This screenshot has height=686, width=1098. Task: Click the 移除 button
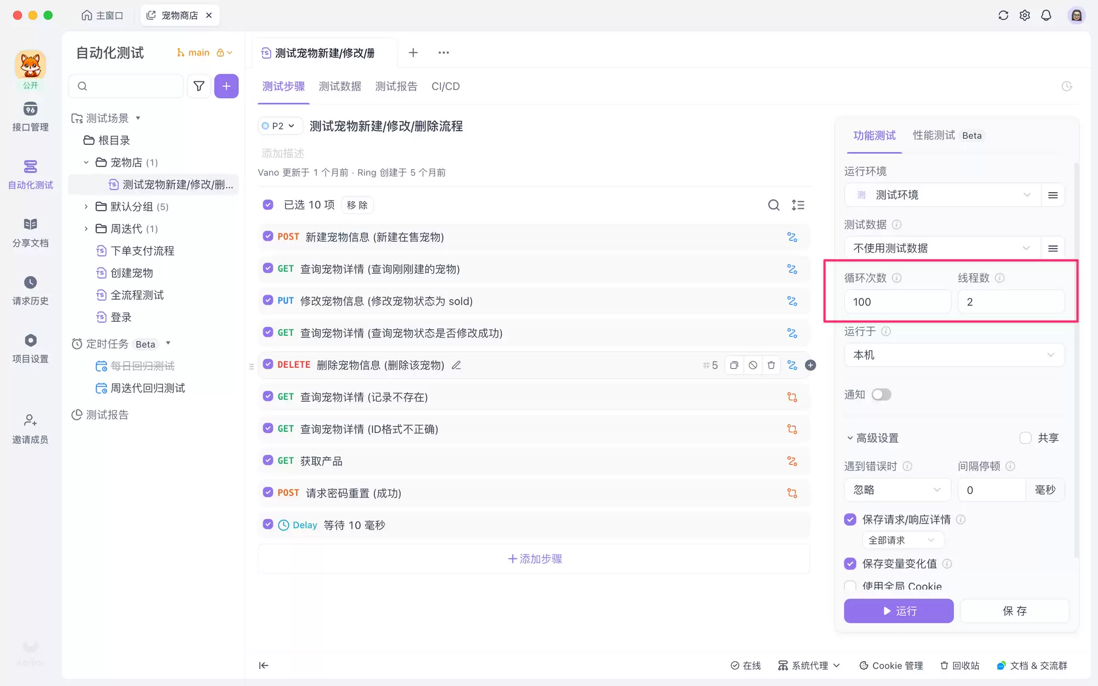click(357, 205)
